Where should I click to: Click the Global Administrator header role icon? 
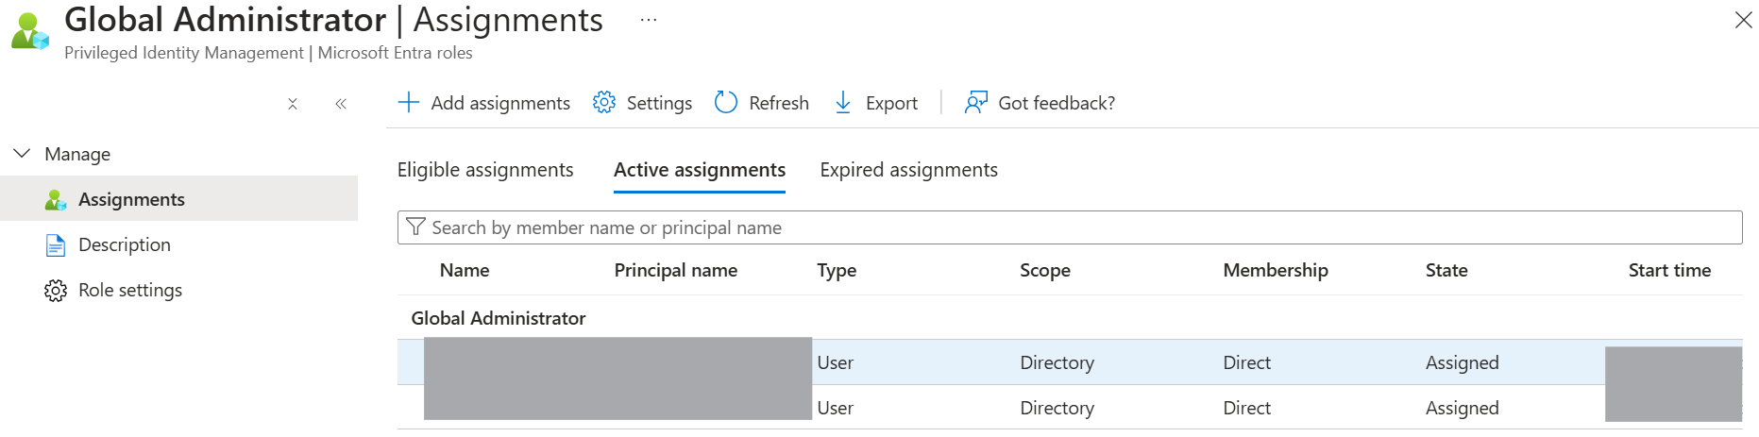point(30,31)
